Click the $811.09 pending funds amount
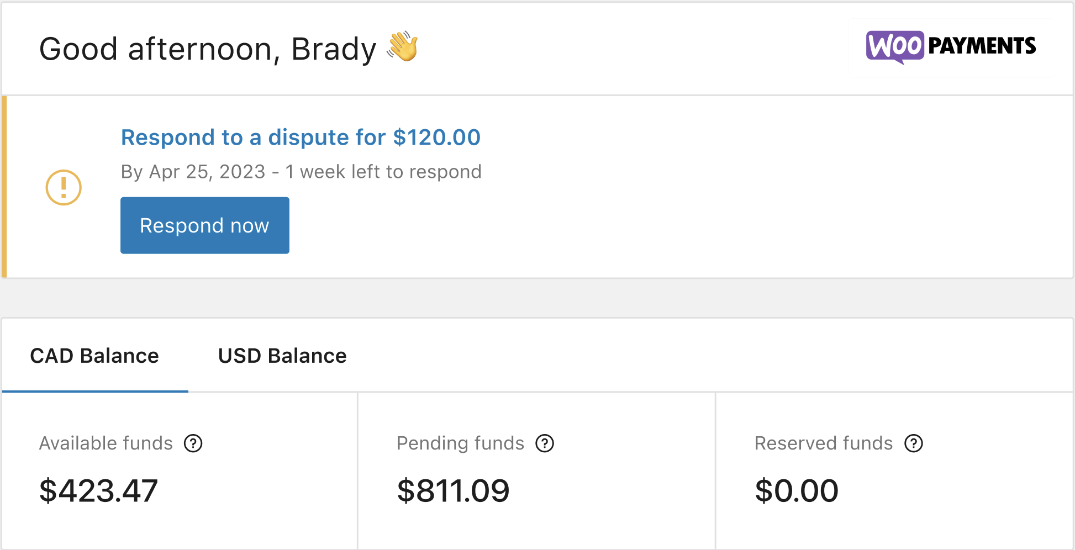 coord(453,490)
